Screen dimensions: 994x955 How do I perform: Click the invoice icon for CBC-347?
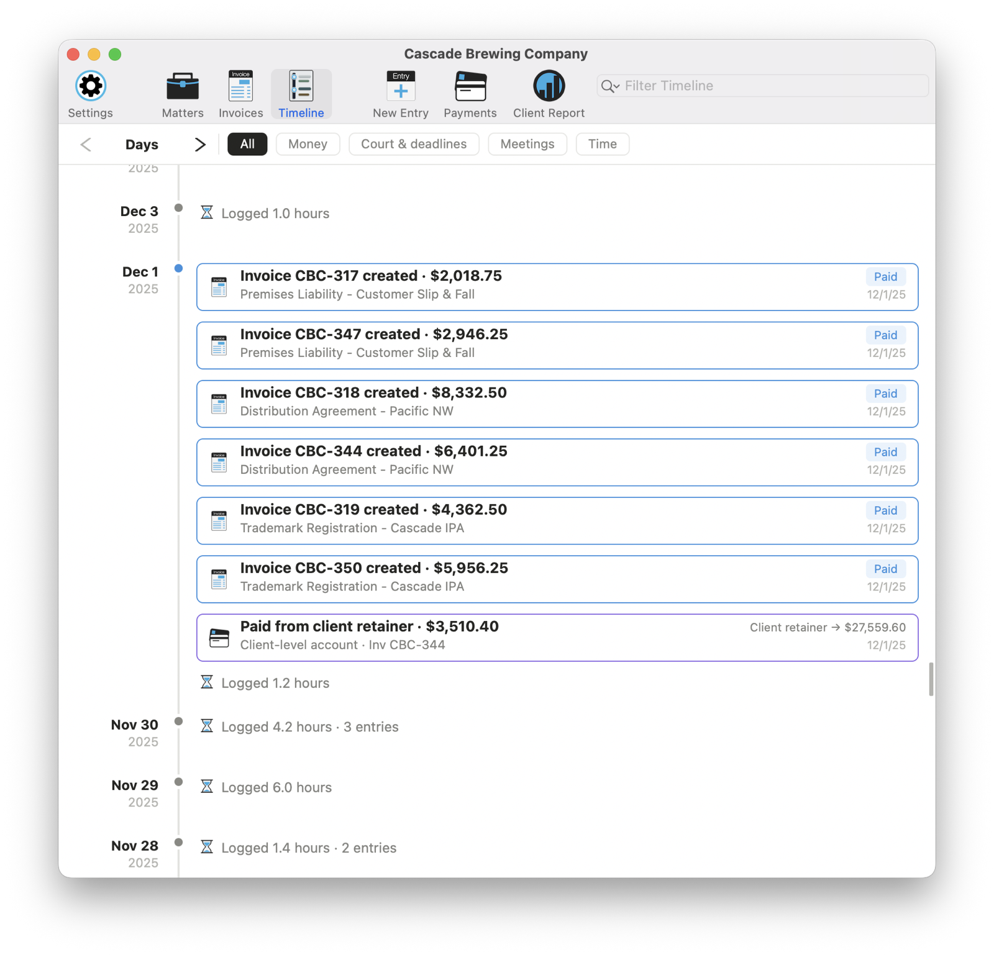click(x=219, y=345)
